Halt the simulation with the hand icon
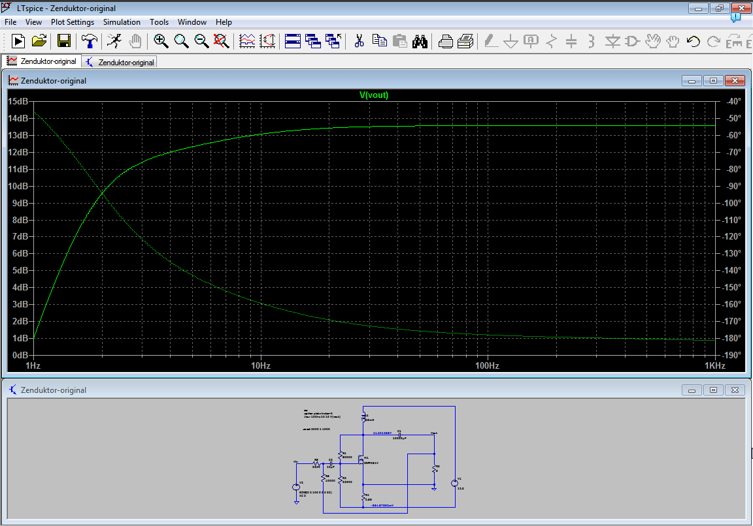Screen dimensions: 753x526 click(x=135, y=41)
